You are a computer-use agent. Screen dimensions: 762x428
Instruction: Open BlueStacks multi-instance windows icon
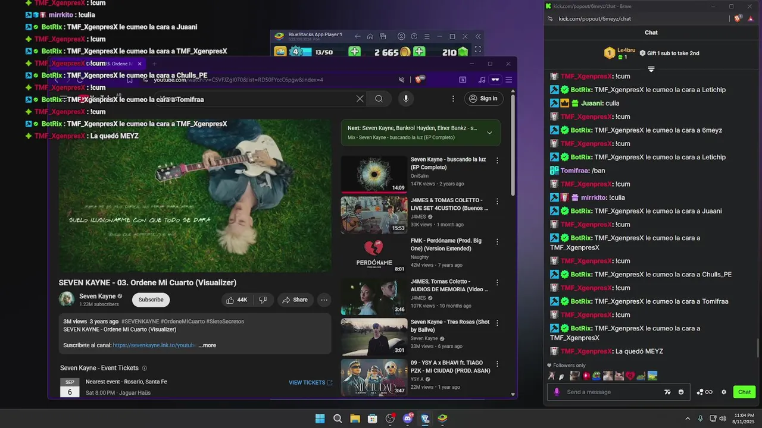click(x=383, y=36)
